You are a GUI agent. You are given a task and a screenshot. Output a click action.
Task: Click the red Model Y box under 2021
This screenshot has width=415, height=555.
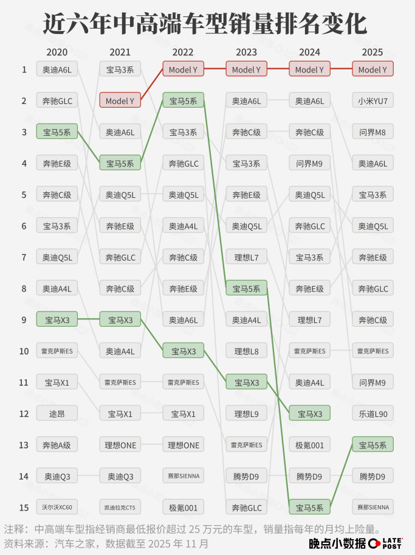[x=120, y=101]
